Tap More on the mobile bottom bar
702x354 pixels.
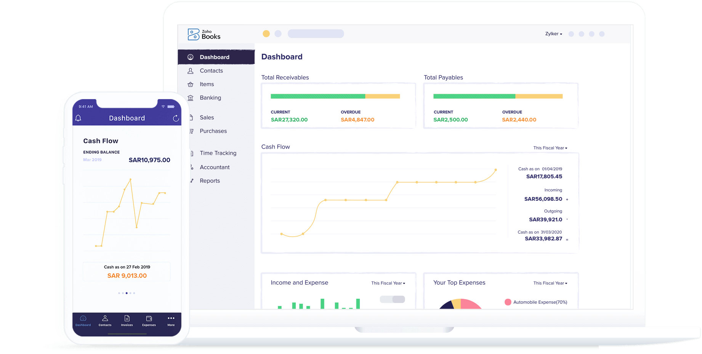[171, 320]
